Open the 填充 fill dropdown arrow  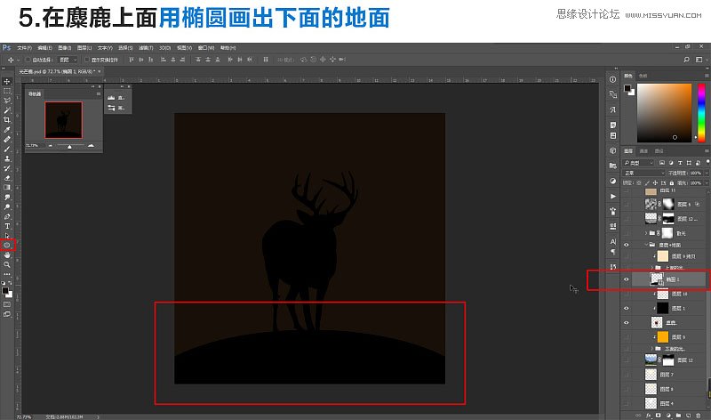coord(706,182)
